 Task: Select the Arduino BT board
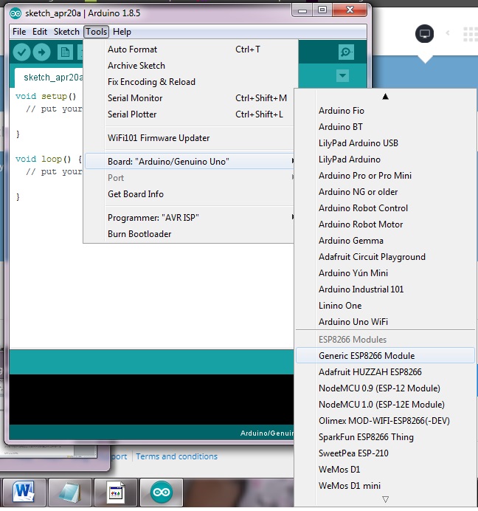385,127
